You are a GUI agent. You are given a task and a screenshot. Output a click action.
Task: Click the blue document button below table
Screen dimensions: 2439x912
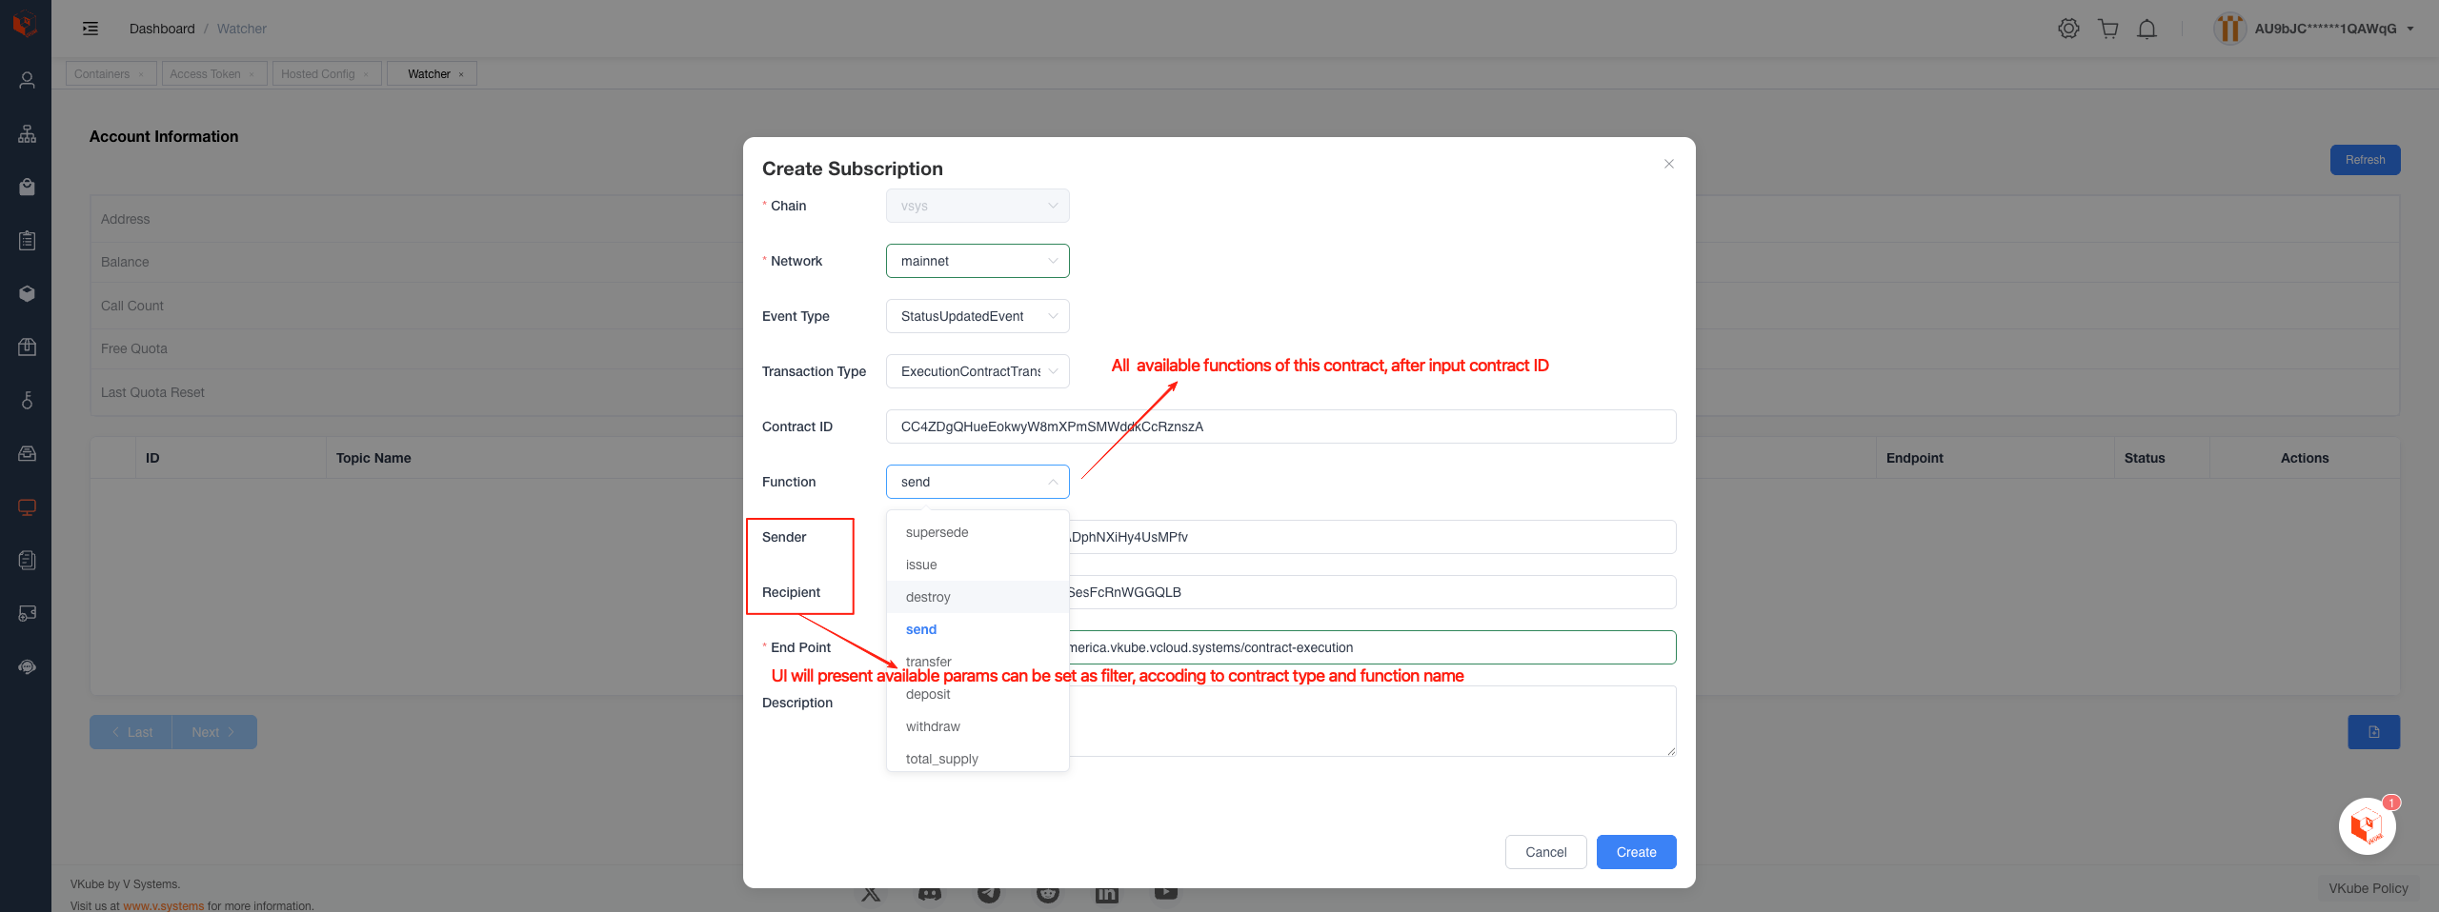(x=2373, y=732)
